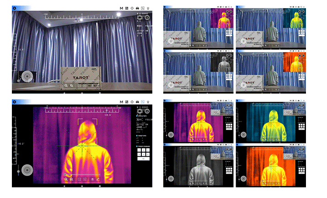
Task: Open visible-light inset in the small teal thermal view
Action: point(295,109)
